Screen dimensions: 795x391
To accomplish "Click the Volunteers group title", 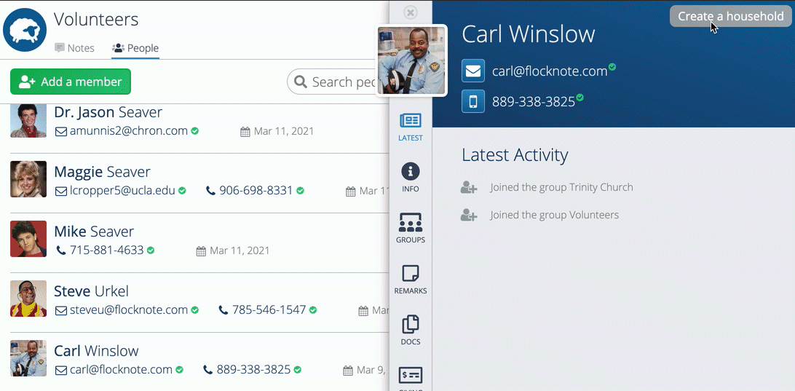I will coord(96,20).
